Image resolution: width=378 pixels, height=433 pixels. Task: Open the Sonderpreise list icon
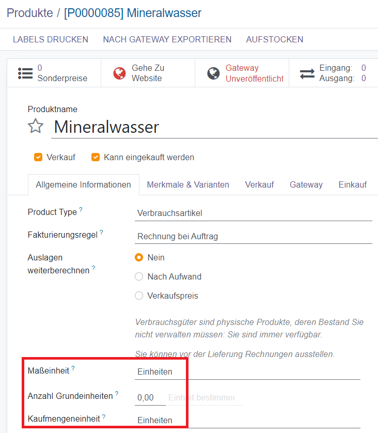point(25,73)
